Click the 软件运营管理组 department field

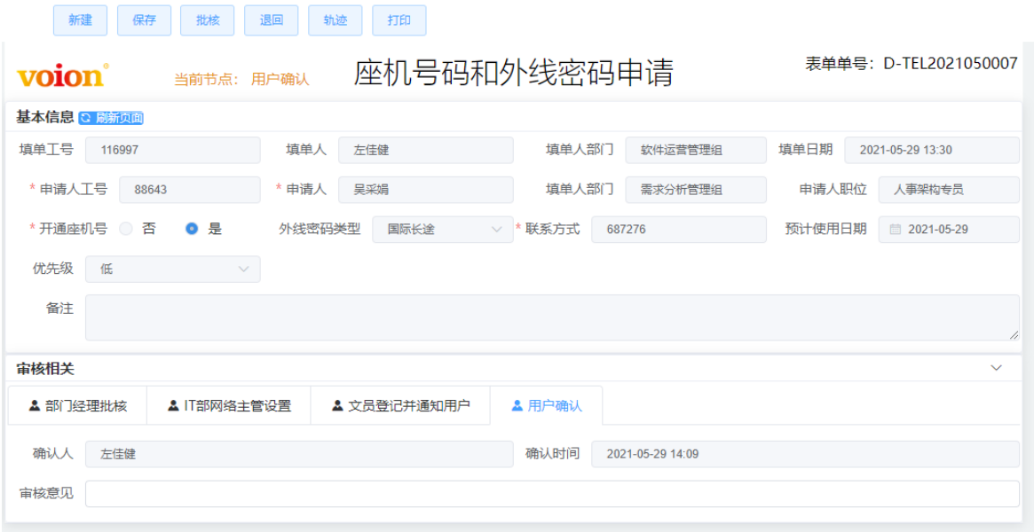click(x=696, y=150)
